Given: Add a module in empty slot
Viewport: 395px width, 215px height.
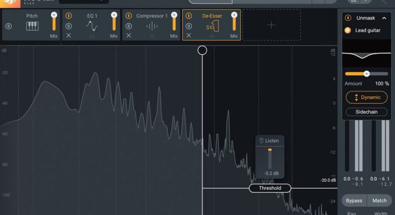Looking at the screenshot, I should coord(271,25).
